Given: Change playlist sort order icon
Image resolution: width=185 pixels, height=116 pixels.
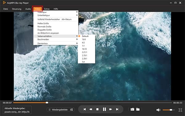Looking at the screenshot, I should coord(72,110).
